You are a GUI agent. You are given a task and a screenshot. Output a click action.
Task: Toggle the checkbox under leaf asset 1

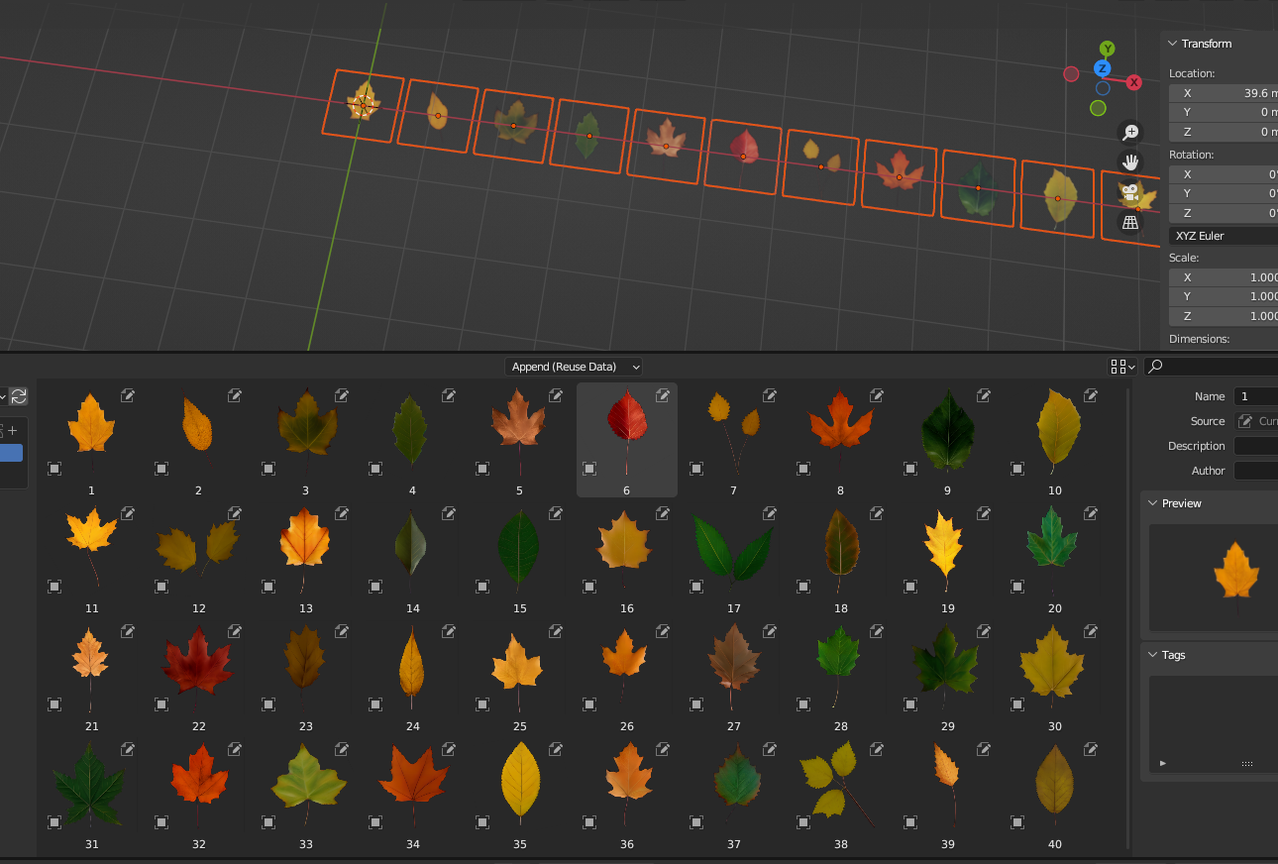pos(54,468)
